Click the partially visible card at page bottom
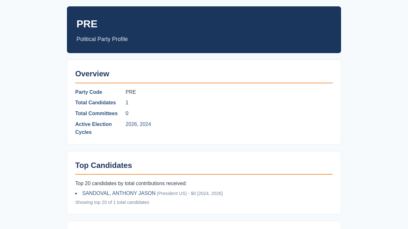The height and width of the screenshot is (229, 408). [204, 225]
